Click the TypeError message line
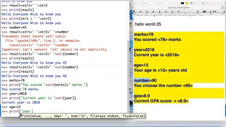Viewport: 226px width, 127px height. [54, 49]
